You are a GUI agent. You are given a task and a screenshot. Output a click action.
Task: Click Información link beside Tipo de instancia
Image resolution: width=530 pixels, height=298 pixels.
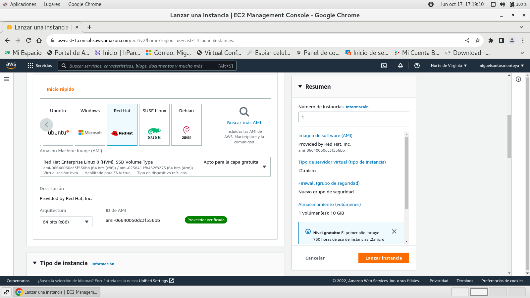(103, 264)
